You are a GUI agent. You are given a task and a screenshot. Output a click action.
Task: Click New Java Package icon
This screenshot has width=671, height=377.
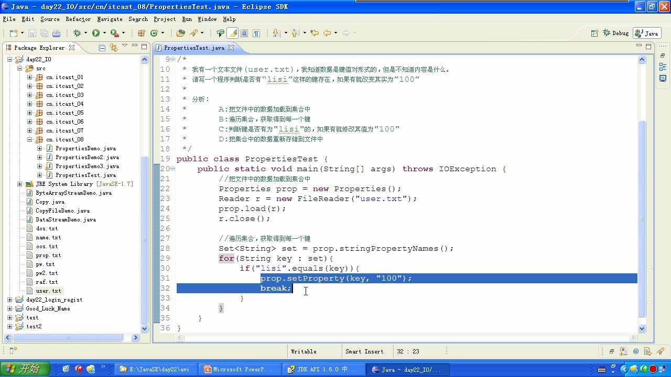pyautogui.click(x=141, y=33)
